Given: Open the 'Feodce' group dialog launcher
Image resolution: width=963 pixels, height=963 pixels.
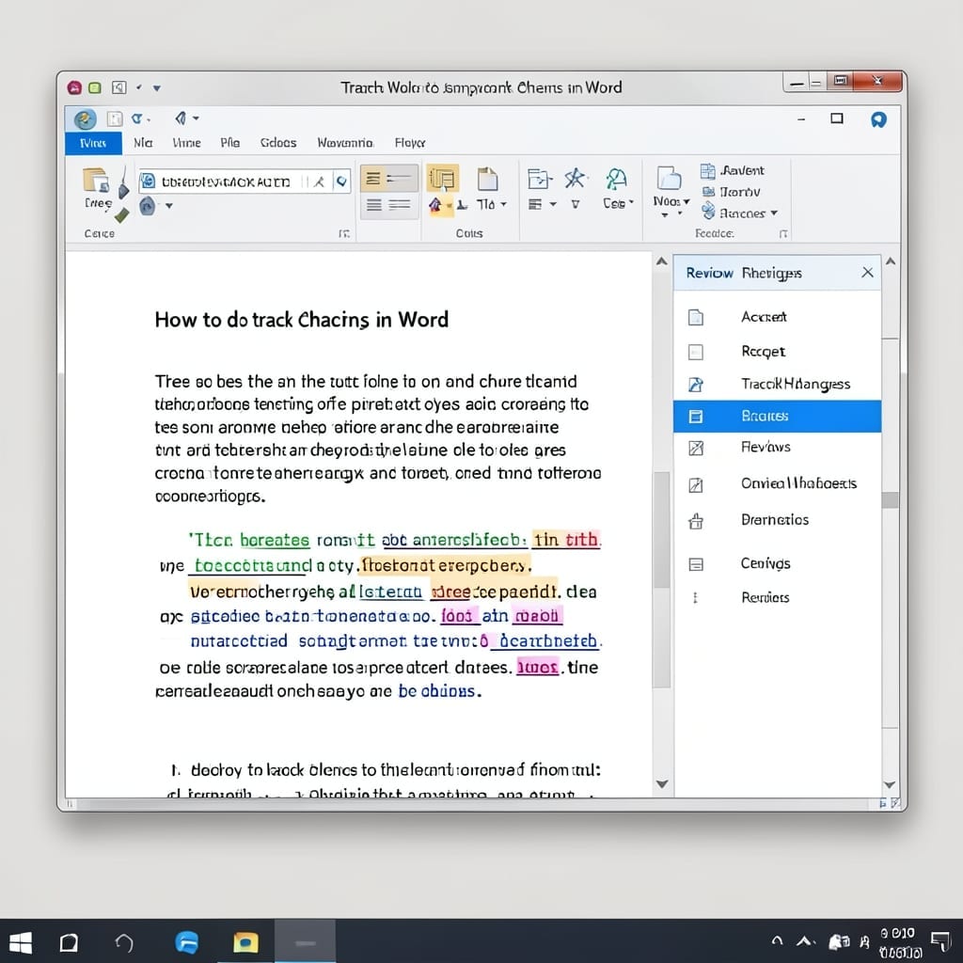Looking at the screenshot, I should point(783,234).
